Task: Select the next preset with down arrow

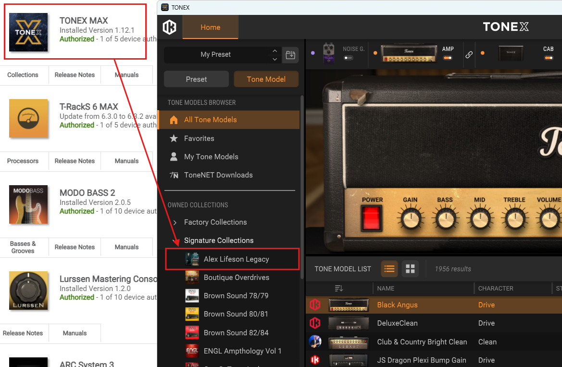Action: pyautogui.click(x=275, y=59)
